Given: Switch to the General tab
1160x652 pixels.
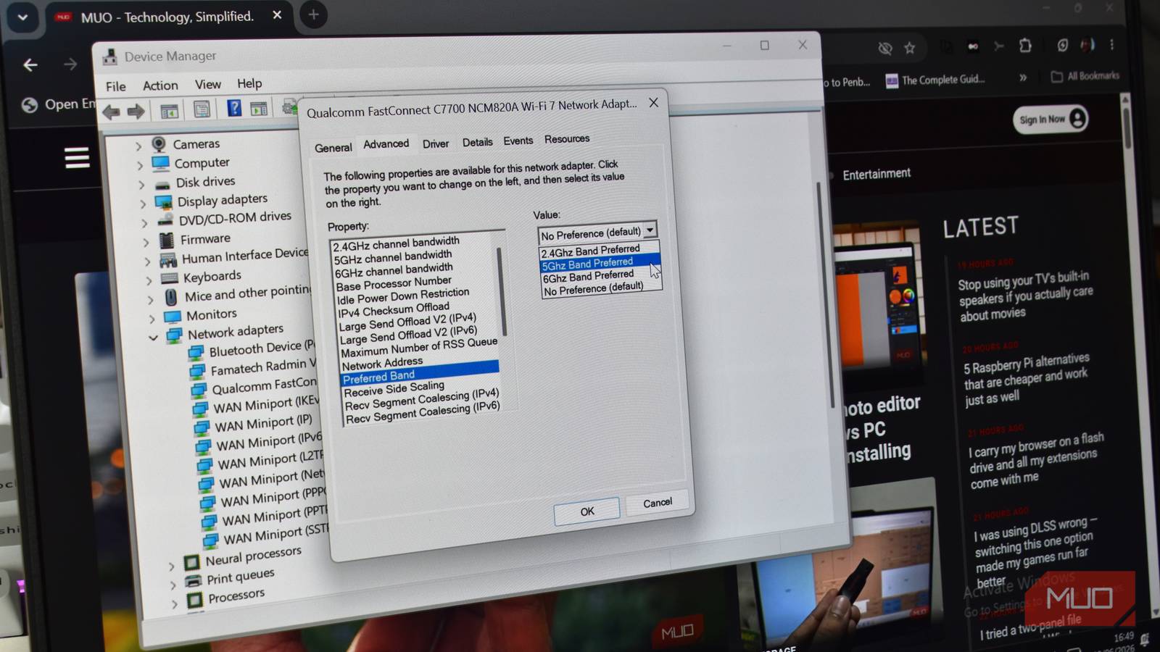Looking at the screenshot, I should tap(333, 148).
